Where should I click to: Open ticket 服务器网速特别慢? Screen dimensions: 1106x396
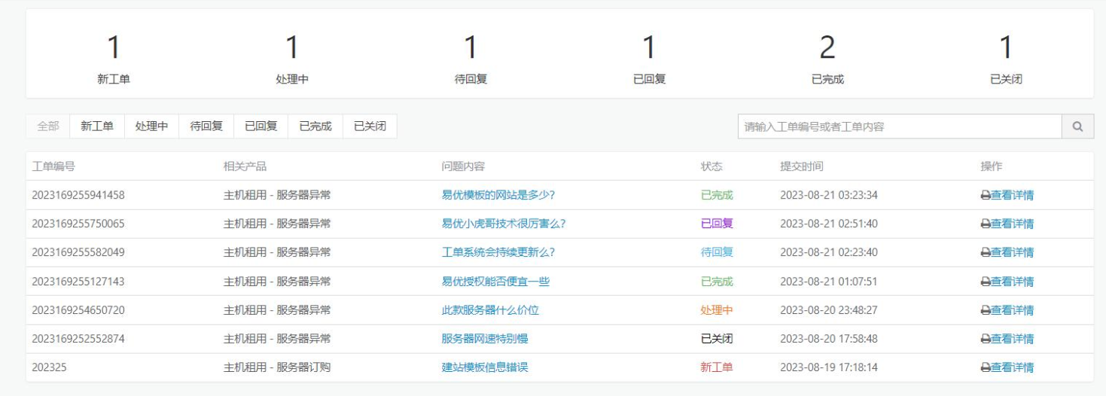click(x=484, y=339)
